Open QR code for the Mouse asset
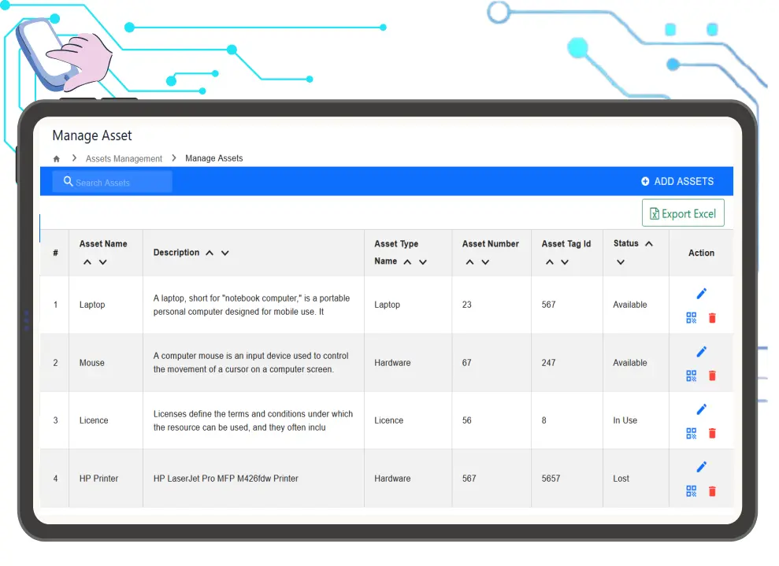 [691, 375]
